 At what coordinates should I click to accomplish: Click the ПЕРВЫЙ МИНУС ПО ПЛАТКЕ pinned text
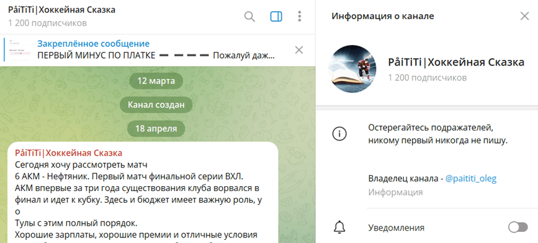click(96, 55)
